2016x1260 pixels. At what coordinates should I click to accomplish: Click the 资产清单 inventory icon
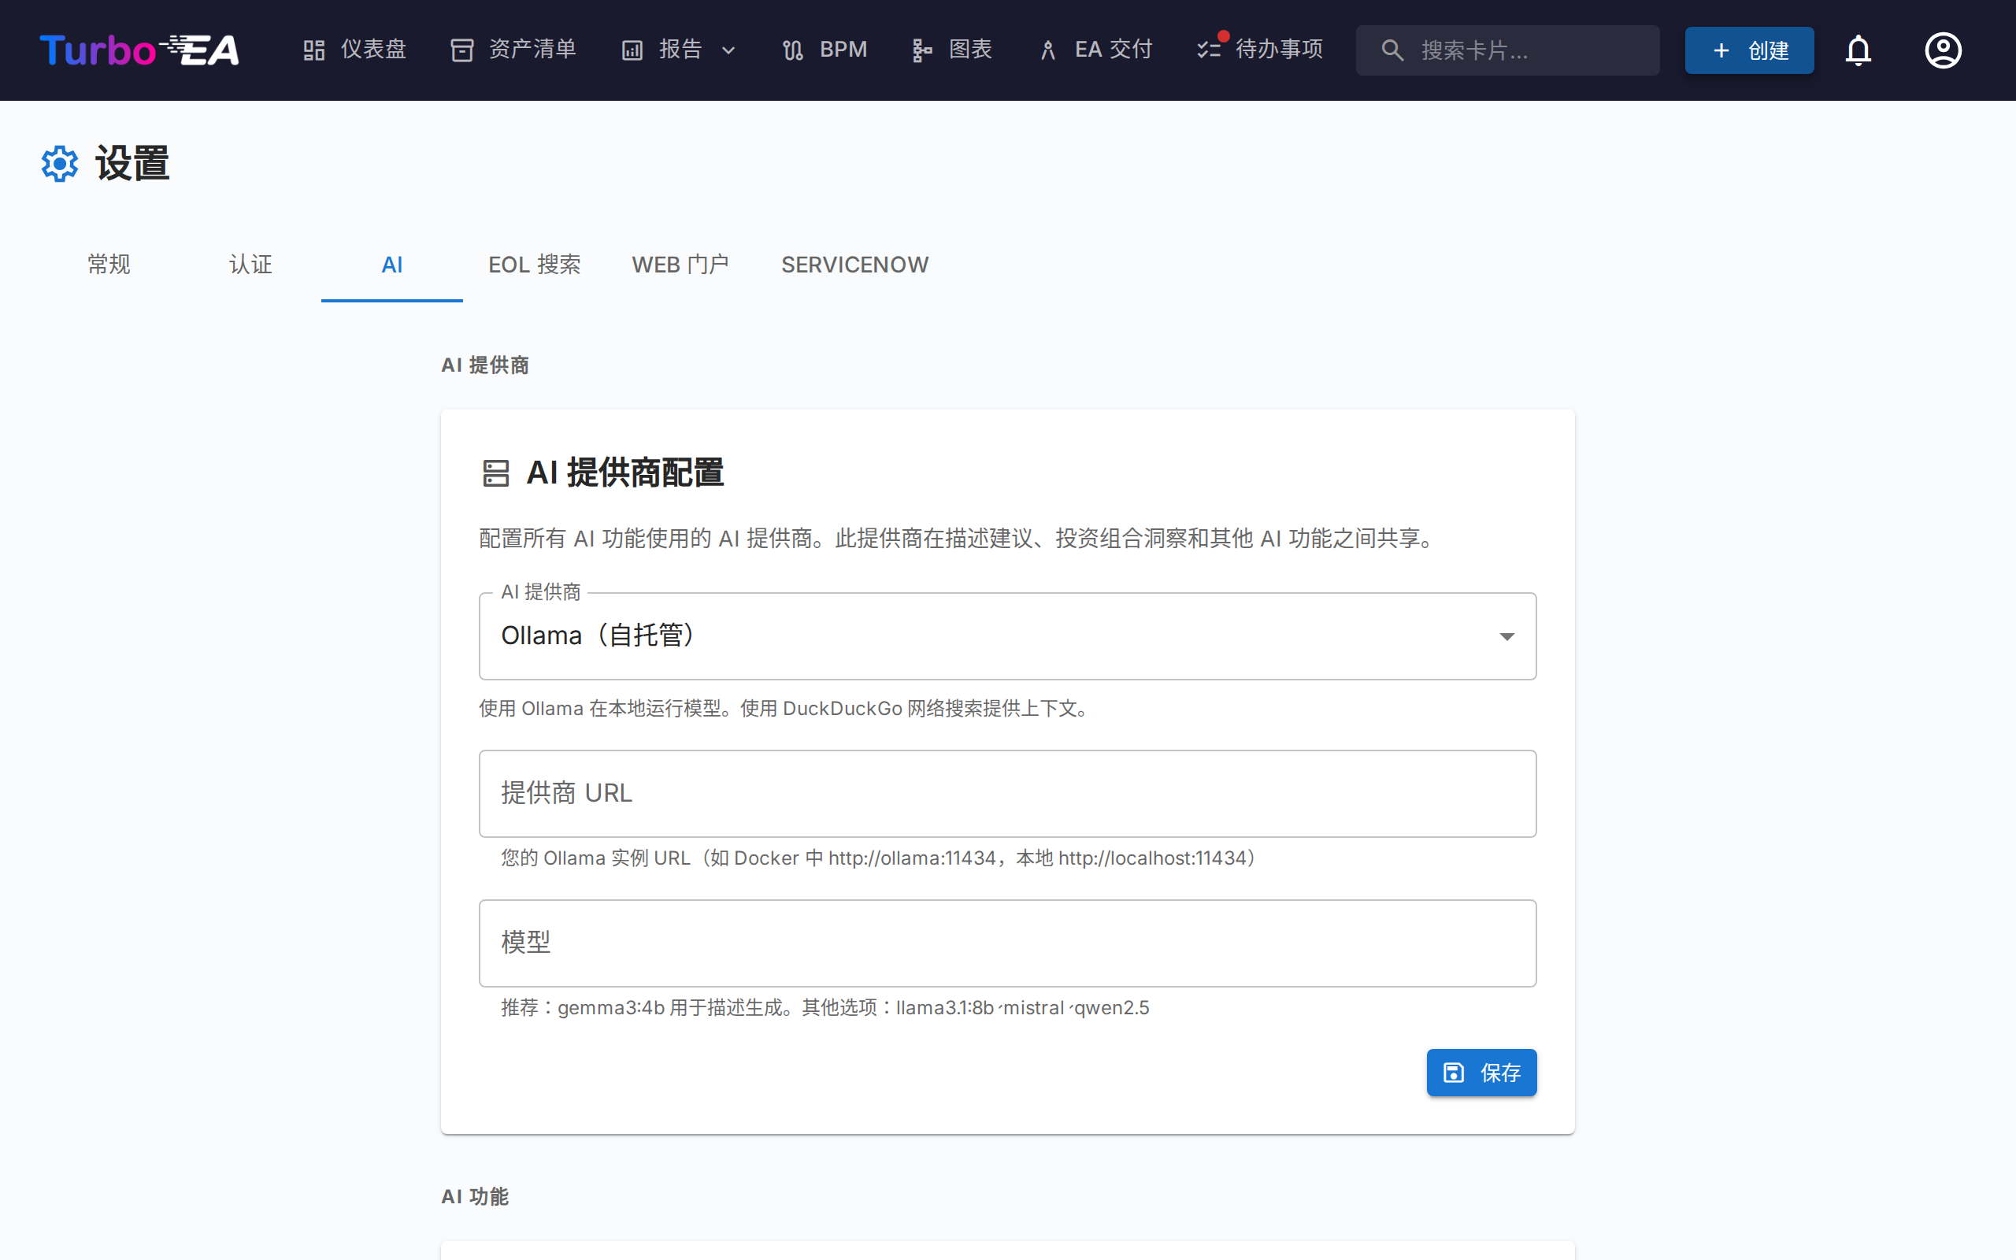463,50
